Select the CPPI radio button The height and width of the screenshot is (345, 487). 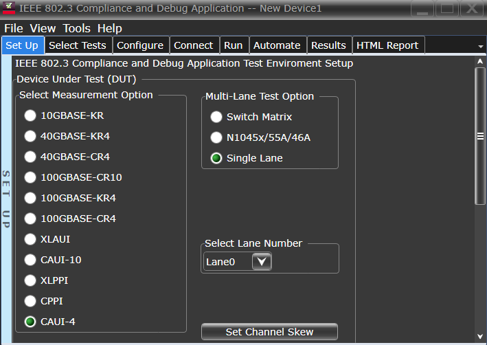(30, 301)
